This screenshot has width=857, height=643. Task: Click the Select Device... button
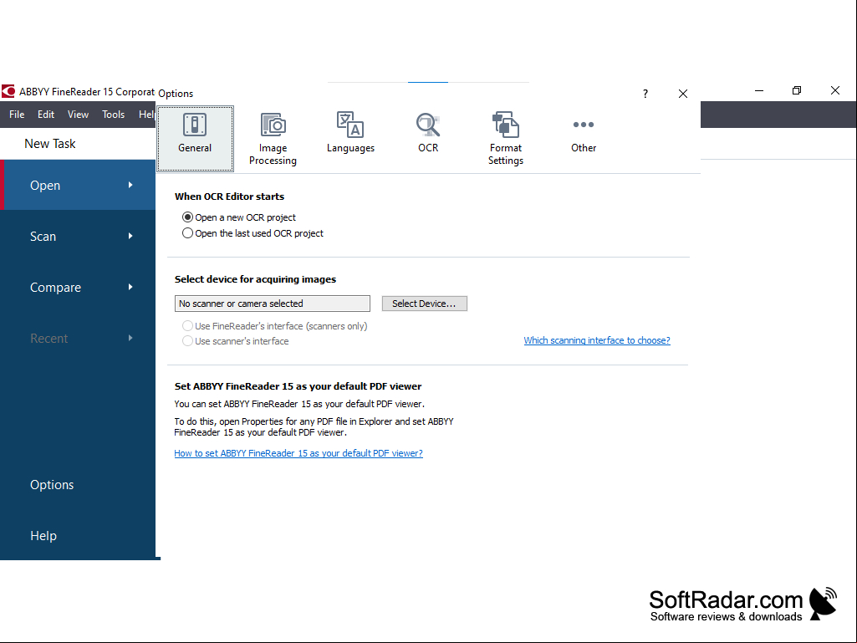click(425, 304)
